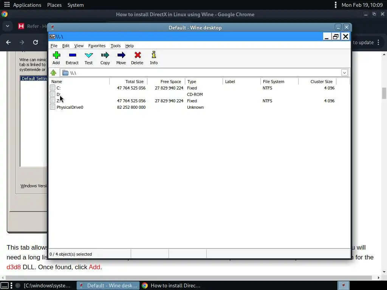Viewport: 387px width, 290px height.
Task: Sort by Free Space column header
Action: click(166, 82)
